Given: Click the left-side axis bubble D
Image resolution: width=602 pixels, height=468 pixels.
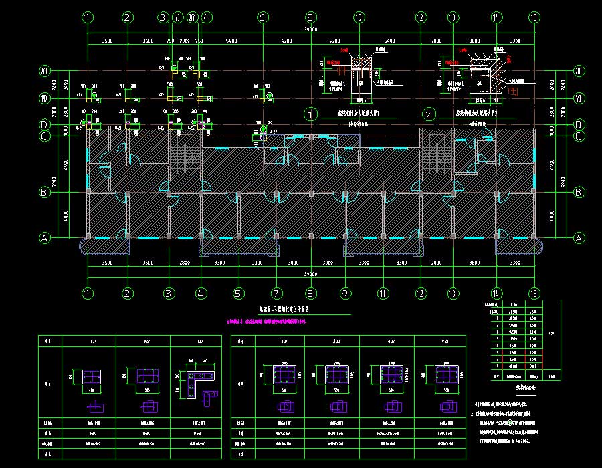Looking at the screenshot, I should (45, 124).
